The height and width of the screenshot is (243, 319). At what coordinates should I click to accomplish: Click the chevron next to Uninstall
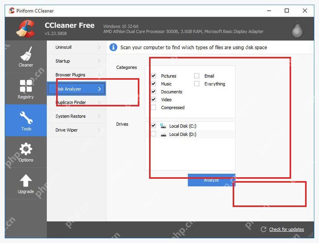(99, 47)
